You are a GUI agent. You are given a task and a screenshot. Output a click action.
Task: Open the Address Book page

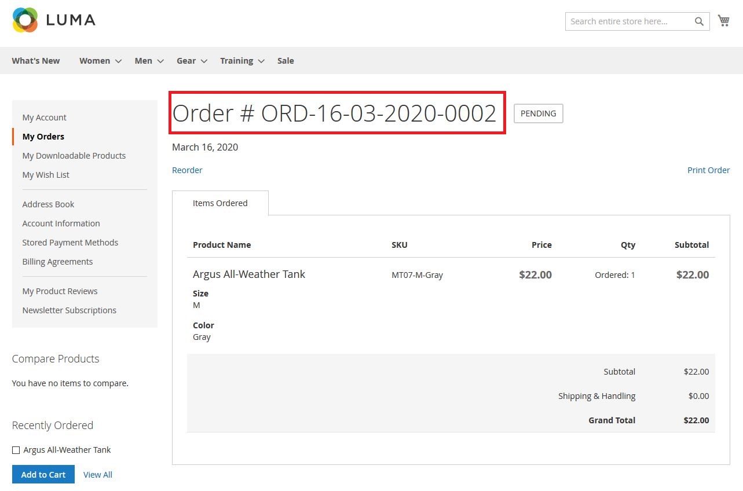pos(48,204)
